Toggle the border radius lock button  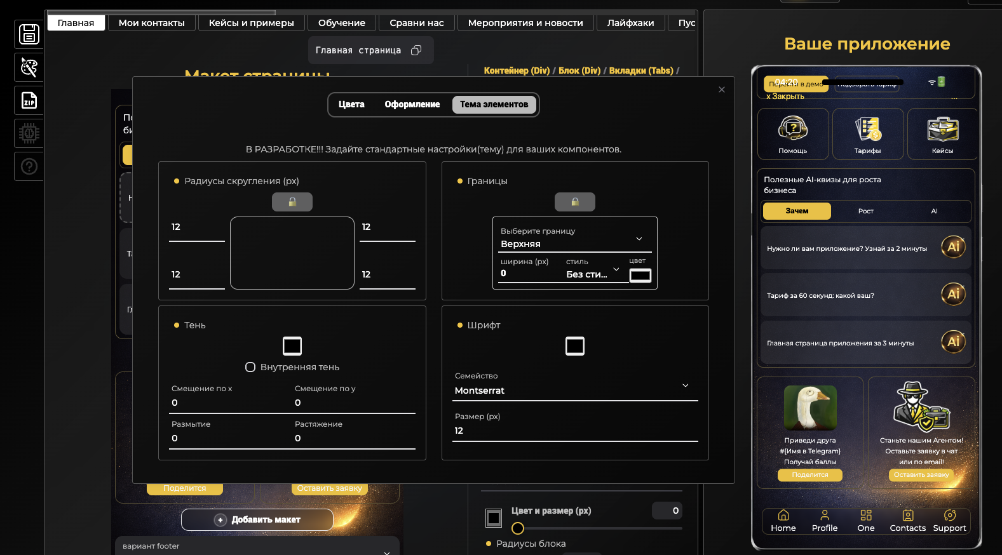292,202
